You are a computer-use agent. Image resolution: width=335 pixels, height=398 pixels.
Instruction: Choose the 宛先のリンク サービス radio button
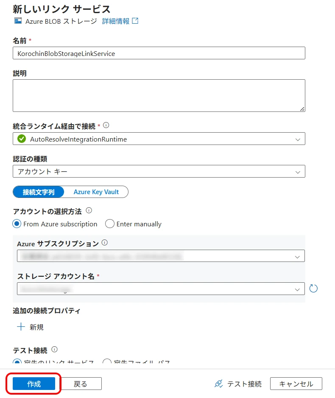(x=17, y=362)
